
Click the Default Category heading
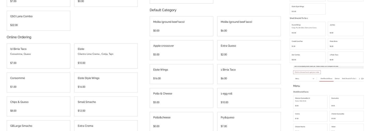click(163, 10)
